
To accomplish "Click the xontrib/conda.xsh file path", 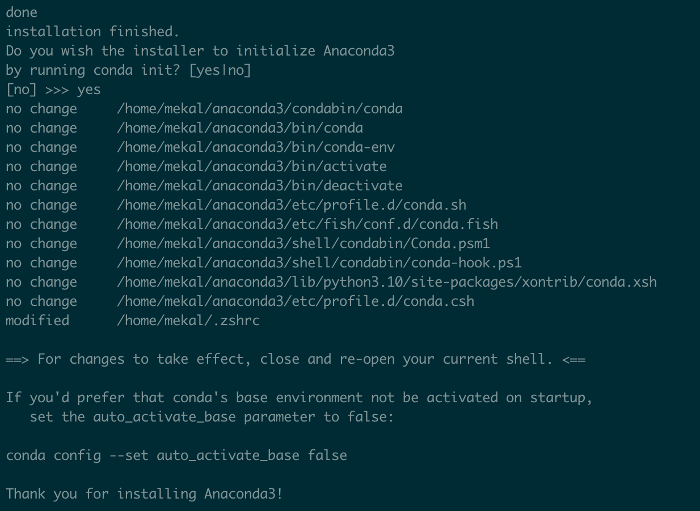I will pos(386,282).
